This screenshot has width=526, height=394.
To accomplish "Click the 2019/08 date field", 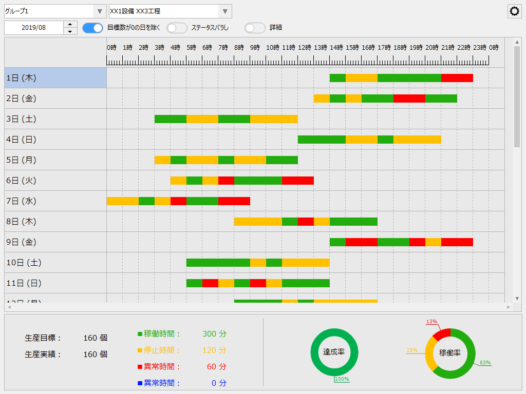I will (x=34, y=28).
